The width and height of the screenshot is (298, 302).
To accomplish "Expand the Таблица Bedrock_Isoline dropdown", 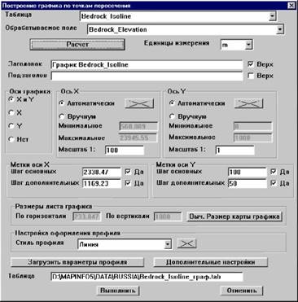I will click(x=272, y=16).
